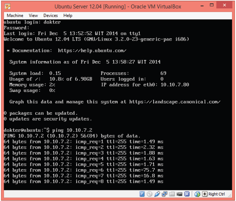
Task: Click the icmp_req=5 ping reply line
Action: point(83,164)
